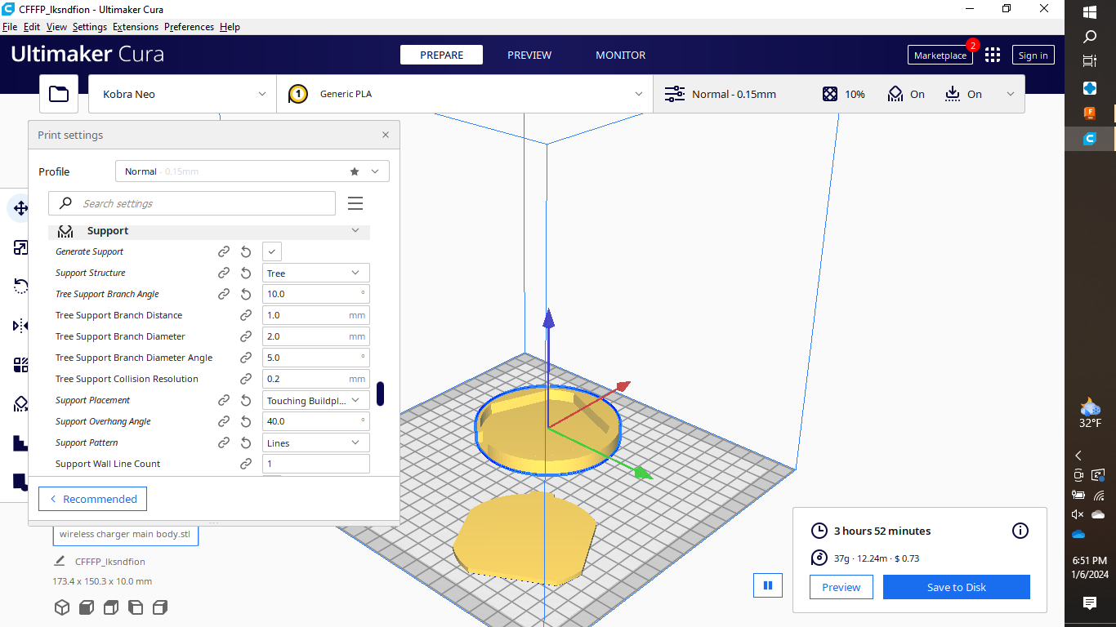
Task: Reset Support Overhang Angle value
Action: pyautogui.click(x=246, y=421)
